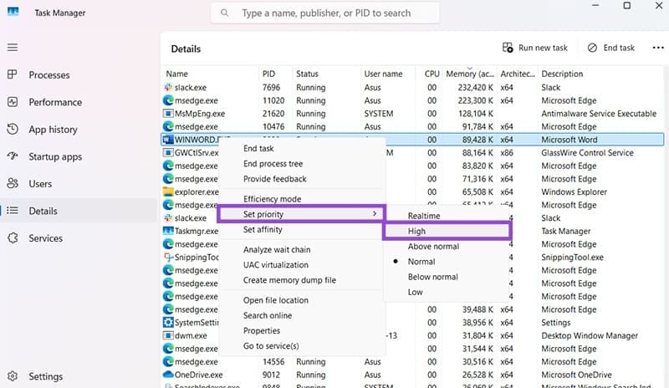Click the Settings gear icon
The width and height of the screenshot is (669, 388).
click(x=13, y=376)
